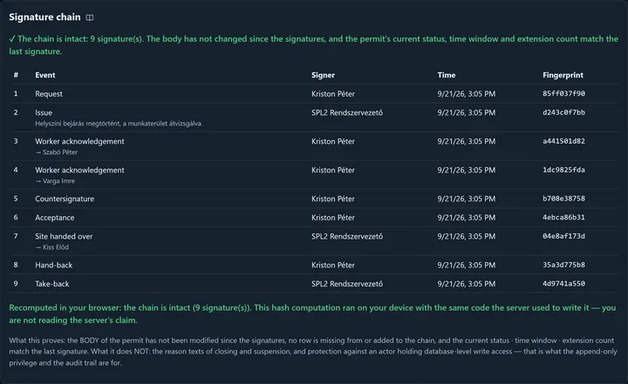The image size is (628, 384).
Task: Click fingerprint 4ebca86b31
Action: pos(563,218)
